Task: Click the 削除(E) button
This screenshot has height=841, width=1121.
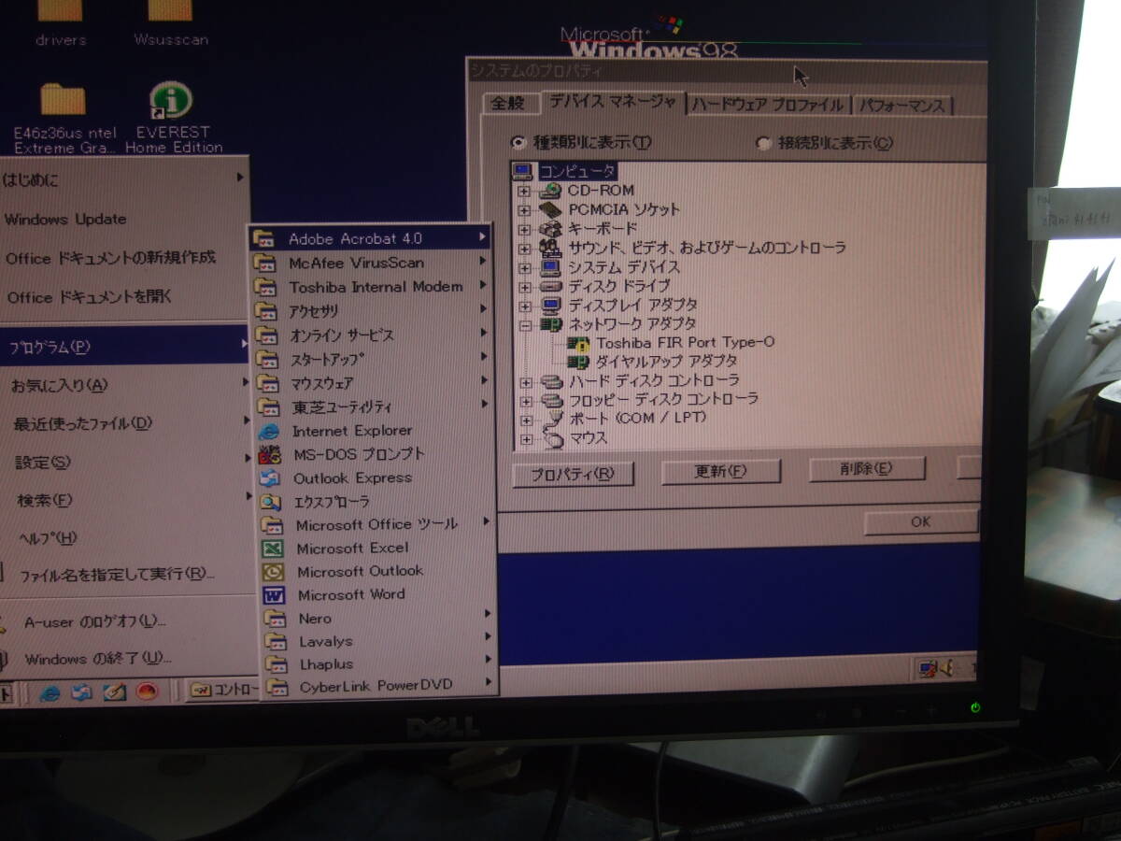Action: tap(866, 469)
